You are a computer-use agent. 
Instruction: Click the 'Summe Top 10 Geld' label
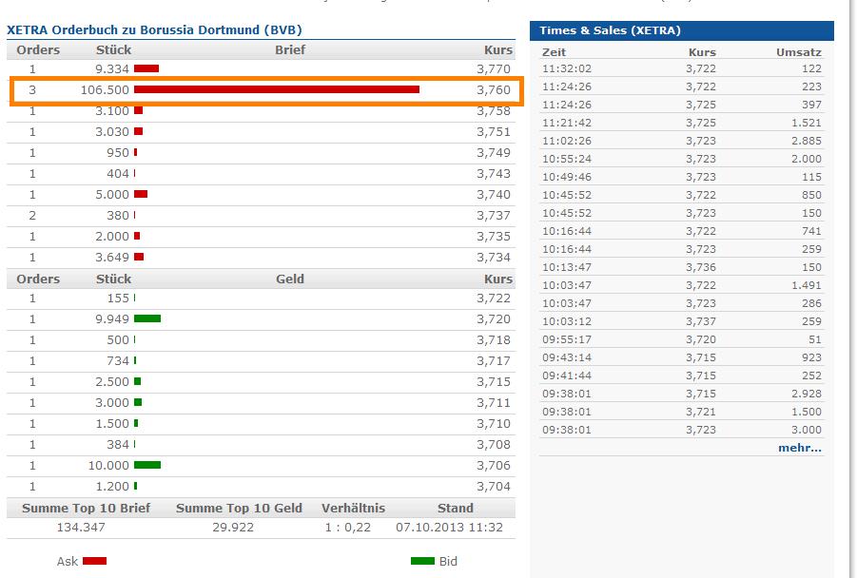(x=239, y=508)
